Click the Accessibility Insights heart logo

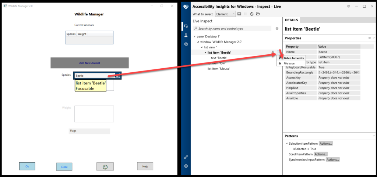tap(186, 7)
